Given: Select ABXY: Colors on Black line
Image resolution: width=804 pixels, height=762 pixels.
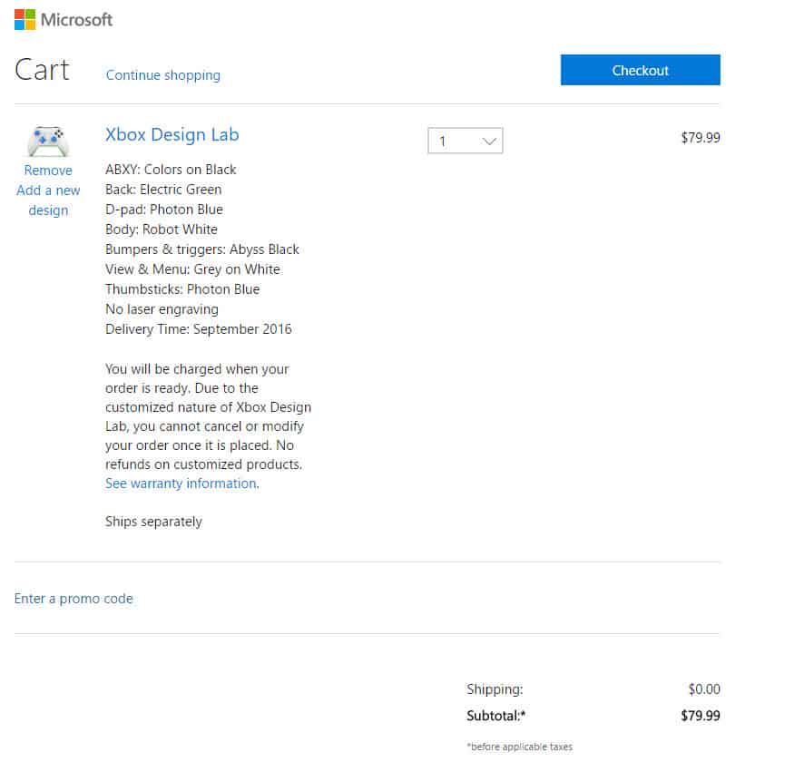Looking at the screenshot, I should (x=171, y=169).
